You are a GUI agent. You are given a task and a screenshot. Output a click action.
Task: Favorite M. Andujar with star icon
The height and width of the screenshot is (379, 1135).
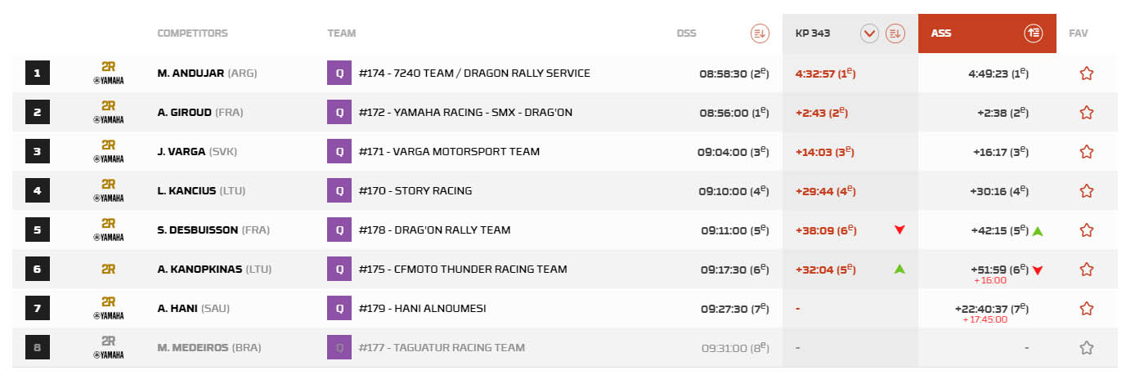pos(1086,74)
